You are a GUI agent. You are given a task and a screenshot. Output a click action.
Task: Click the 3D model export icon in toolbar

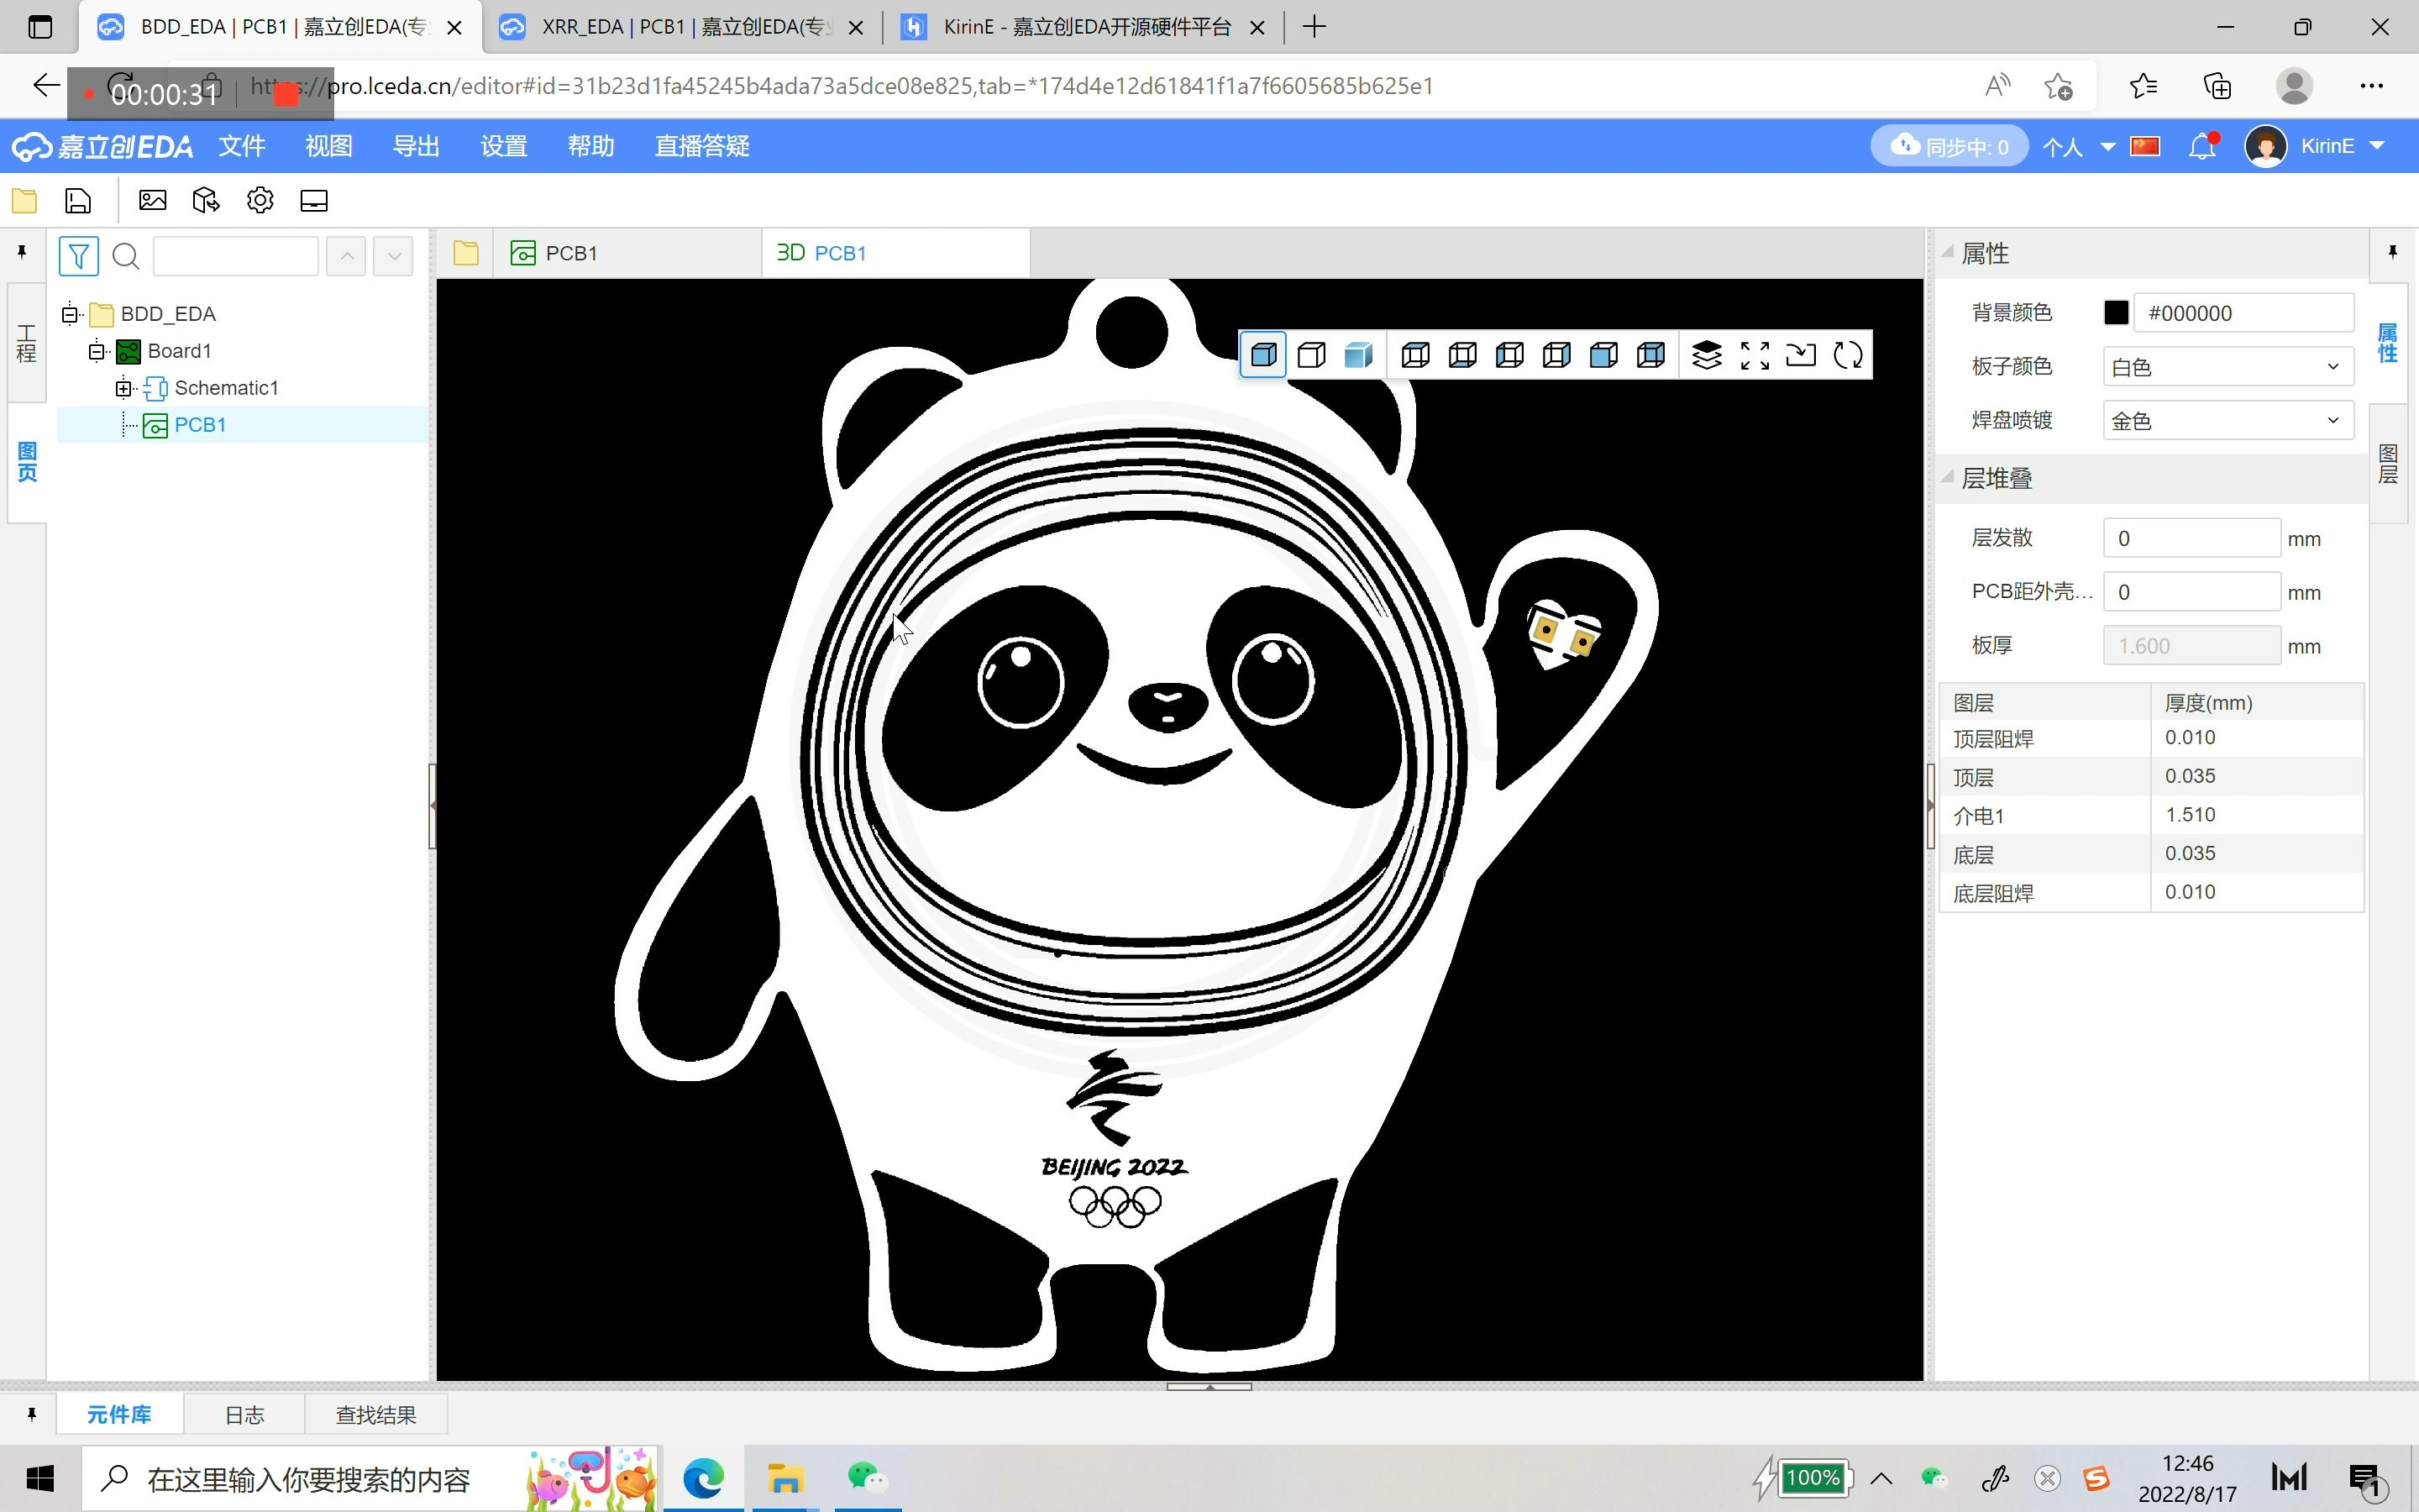[x=206, y=201]
